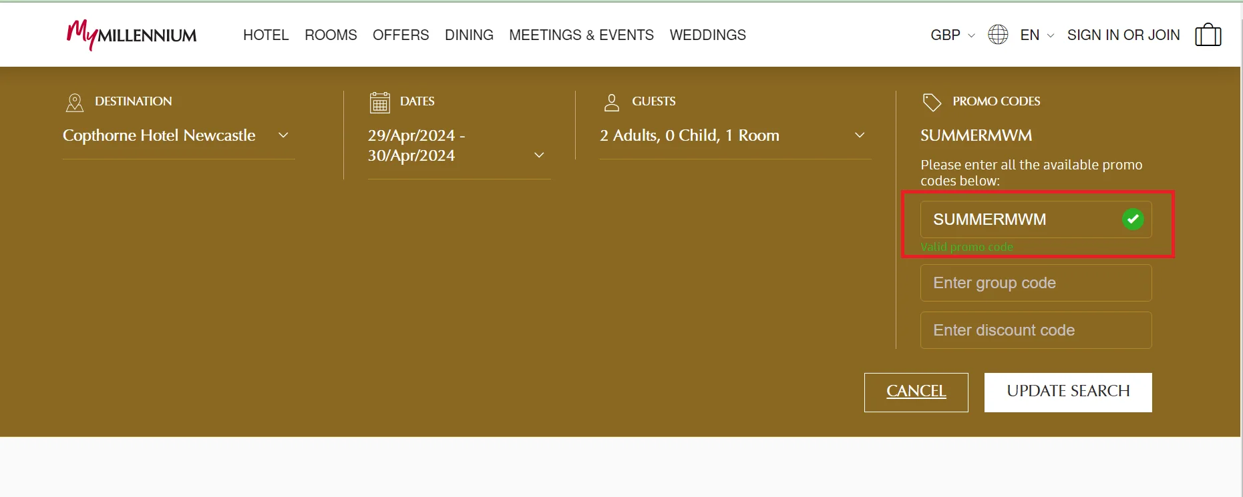
Task: Click the guests person icon
Action: [x=611, y=102]
